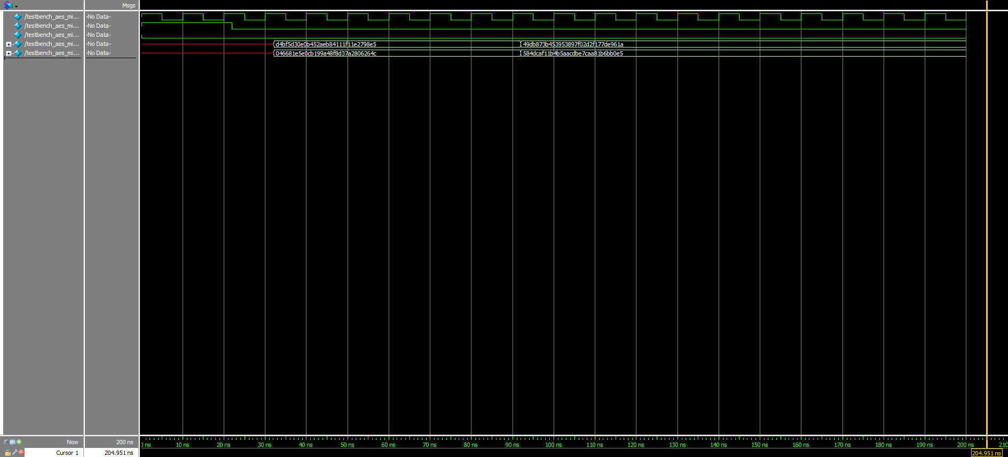Select the first testbench_aes signal row
This screenshot has width=1008, height=457.
[51, 17]
